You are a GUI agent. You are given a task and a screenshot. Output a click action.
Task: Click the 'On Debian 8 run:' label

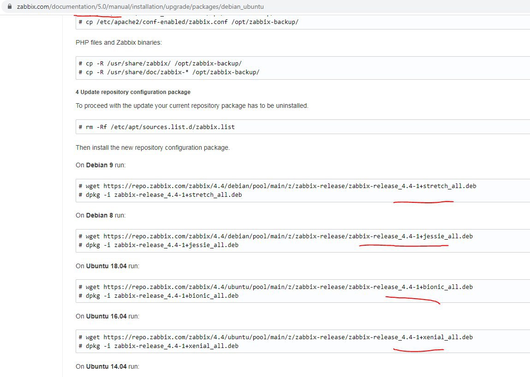[101, 215]
